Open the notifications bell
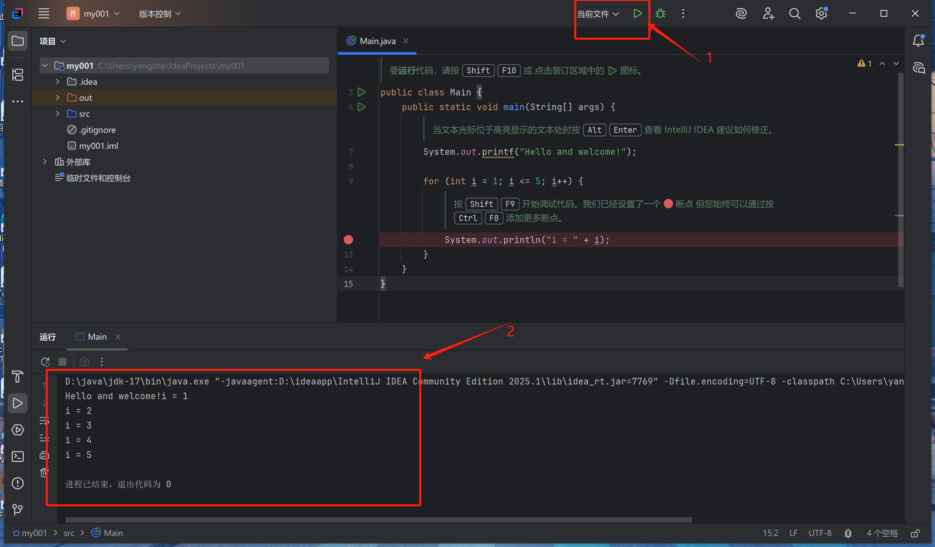Screen dimensions: 935x547 918,40
